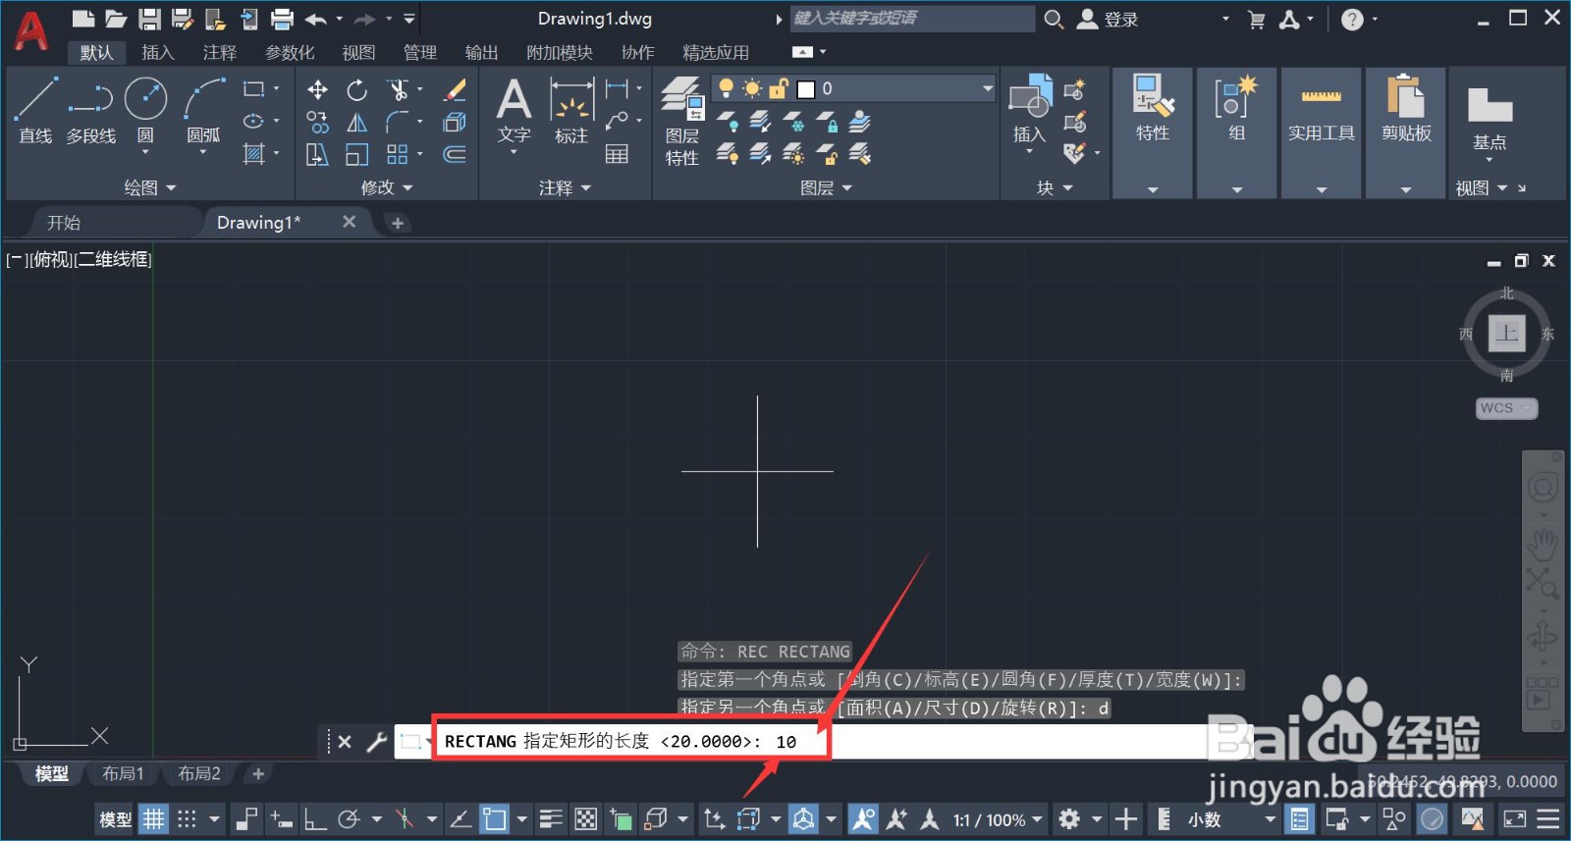This screenshot has width=1571, height=841.
Task: Select the 标注 (Dimension) tool
Action: (571, 111)
